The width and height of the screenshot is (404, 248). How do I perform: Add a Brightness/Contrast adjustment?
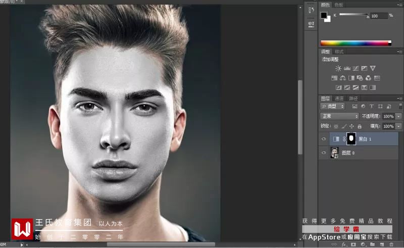(x=338, y=68)
